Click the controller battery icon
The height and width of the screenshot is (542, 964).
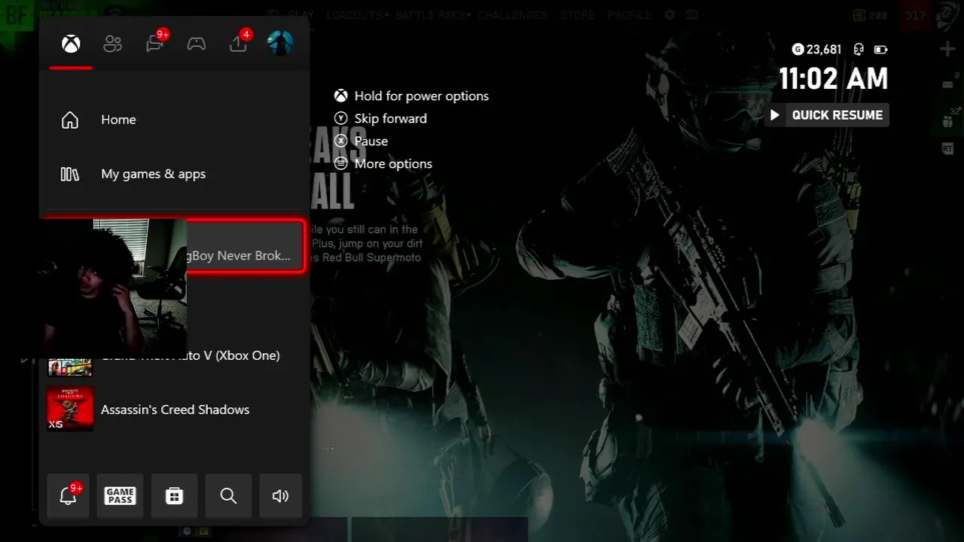click(x=880, y=50)
